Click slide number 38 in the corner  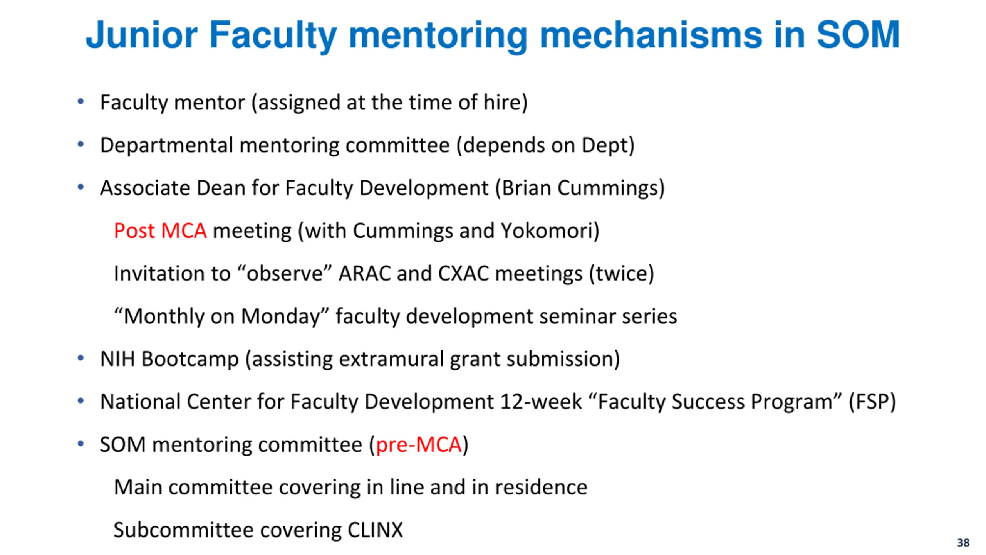[x=963, y=543]
